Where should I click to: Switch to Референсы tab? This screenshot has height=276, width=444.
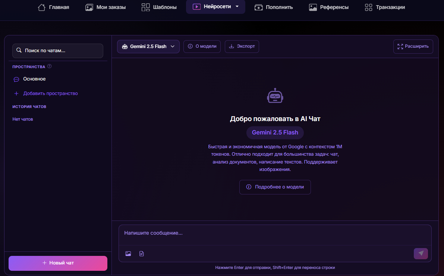click(329, 7)
